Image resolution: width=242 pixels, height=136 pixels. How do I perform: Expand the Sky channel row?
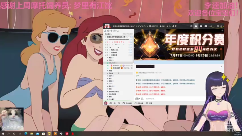coord(106,45)
